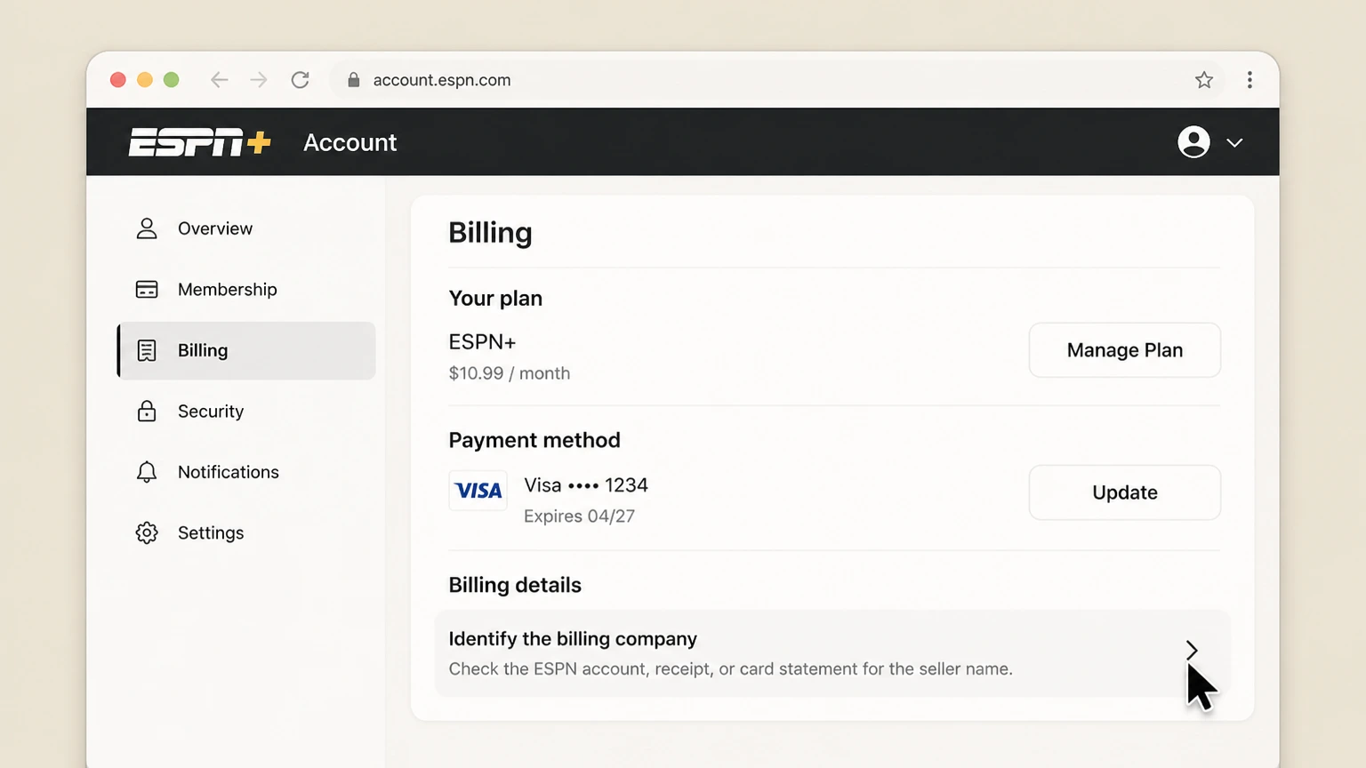The height and width of the screenshot is (768, 1366).
Task: Click the "Billing details" heading
Action: click(515, 585)
